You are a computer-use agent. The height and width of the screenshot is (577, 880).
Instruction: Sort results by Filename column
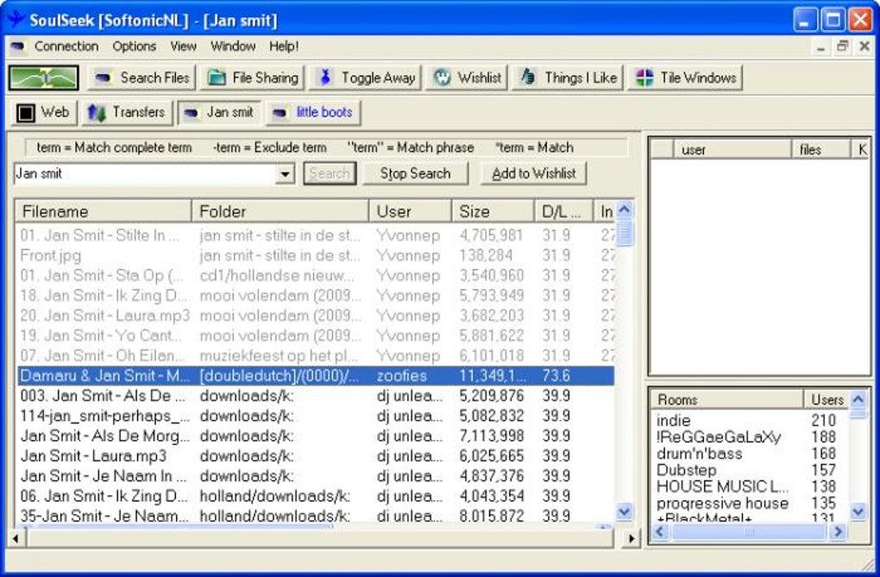[x=104, y=211]
